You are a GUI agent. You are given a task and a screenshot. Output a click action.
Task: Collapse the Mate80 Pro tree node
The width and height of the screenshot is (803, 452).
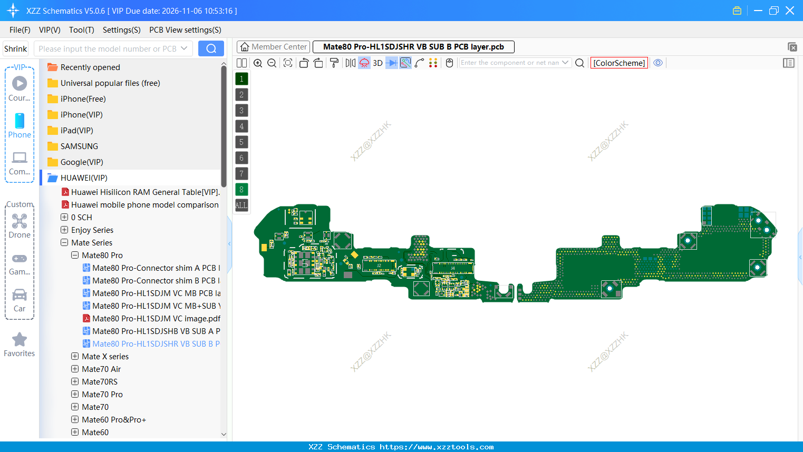pos(74,255)
